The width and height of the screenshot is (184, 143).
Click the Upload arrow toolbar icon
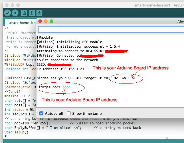point(15,13)
